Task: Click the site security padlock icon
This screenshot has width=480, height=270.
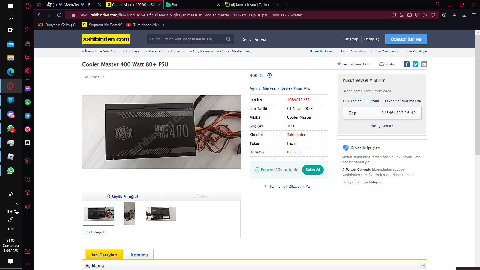Action: point(73,15)
